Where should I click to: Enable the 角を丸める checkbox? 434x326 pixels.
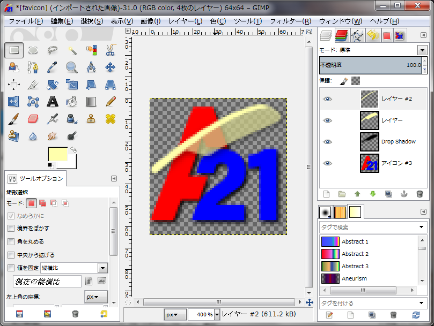point(11,242)
